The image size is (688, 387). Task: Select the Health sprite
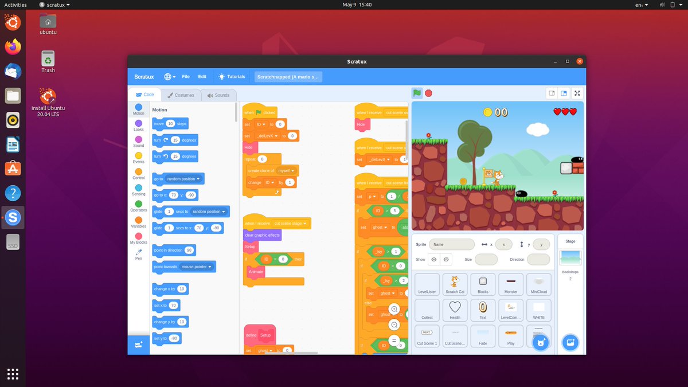(x=455, y=310)
